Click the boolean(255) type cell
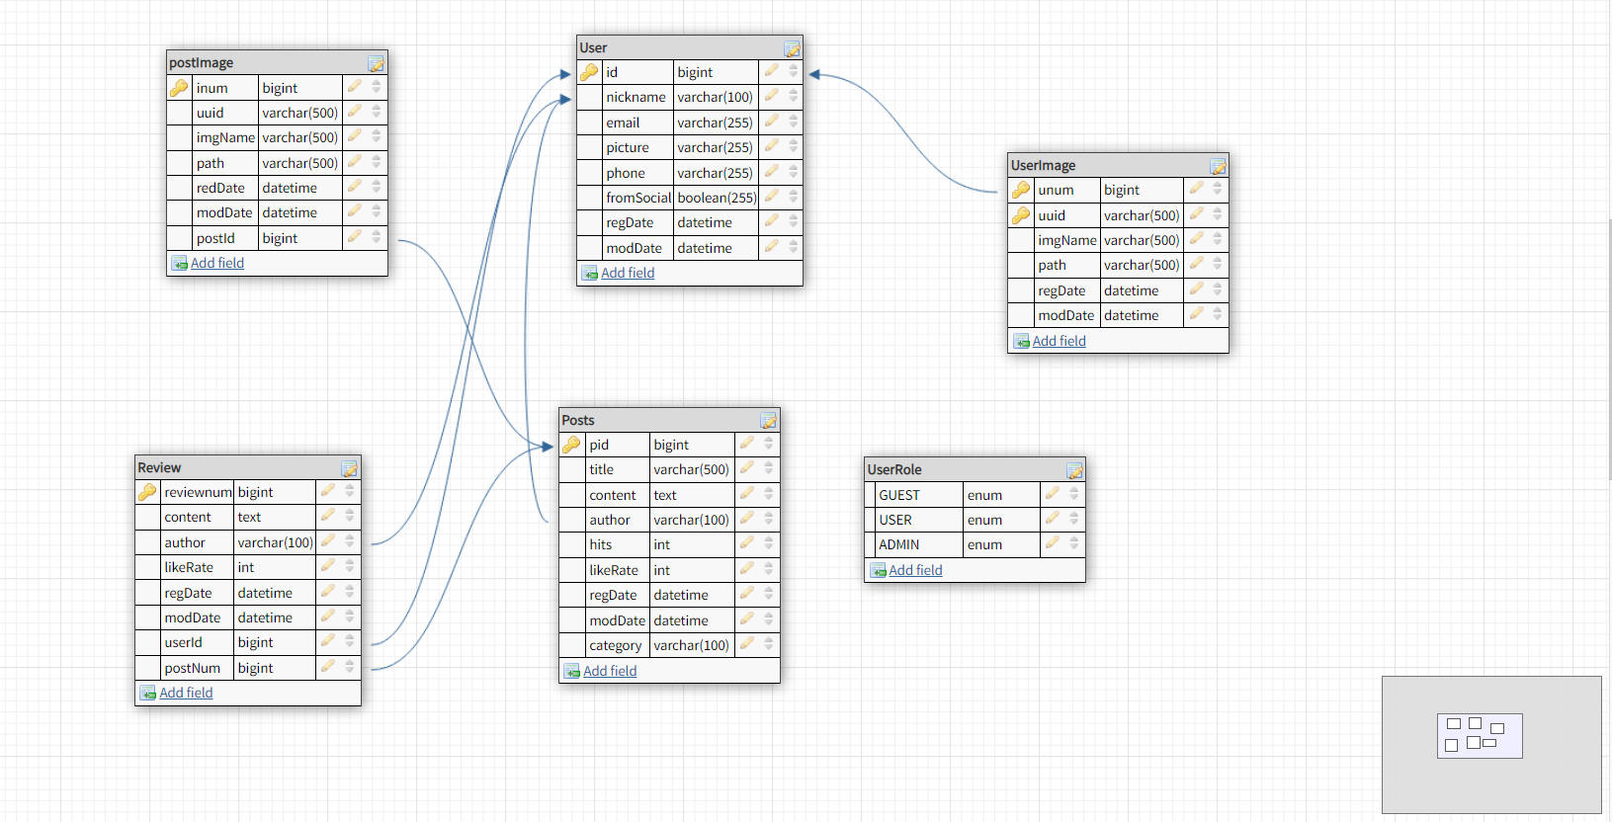 click(x=717, y=198)
